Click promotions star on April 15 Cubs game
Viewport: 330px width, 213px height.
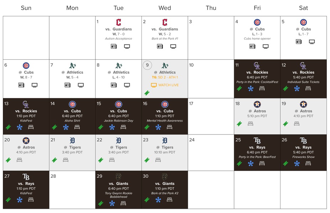click(112, 127)
